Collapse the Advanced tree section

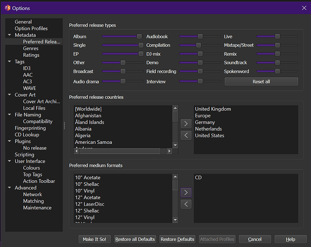pos(9,188)
